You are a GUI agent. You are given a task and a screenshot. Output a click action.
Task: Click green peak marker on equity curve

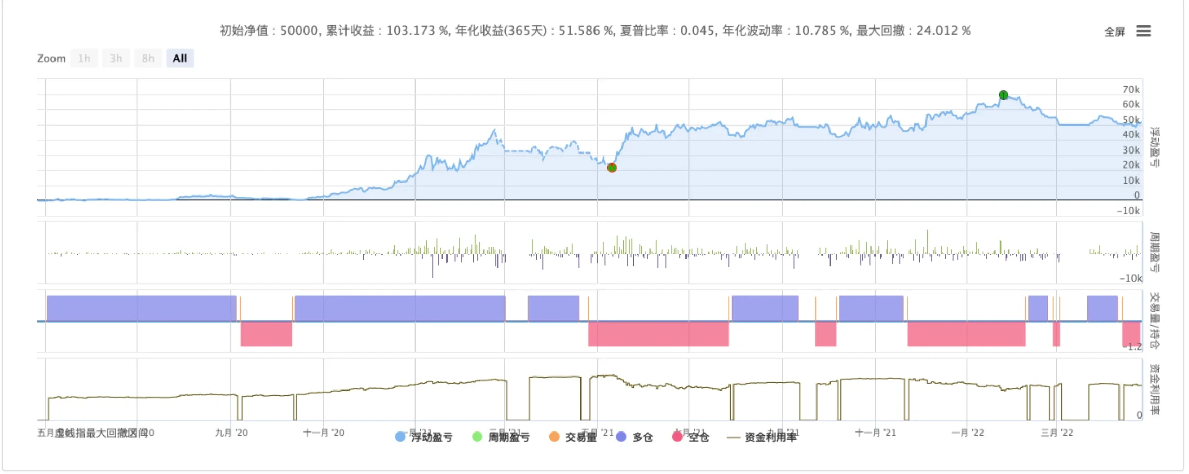coord(1003,95)
